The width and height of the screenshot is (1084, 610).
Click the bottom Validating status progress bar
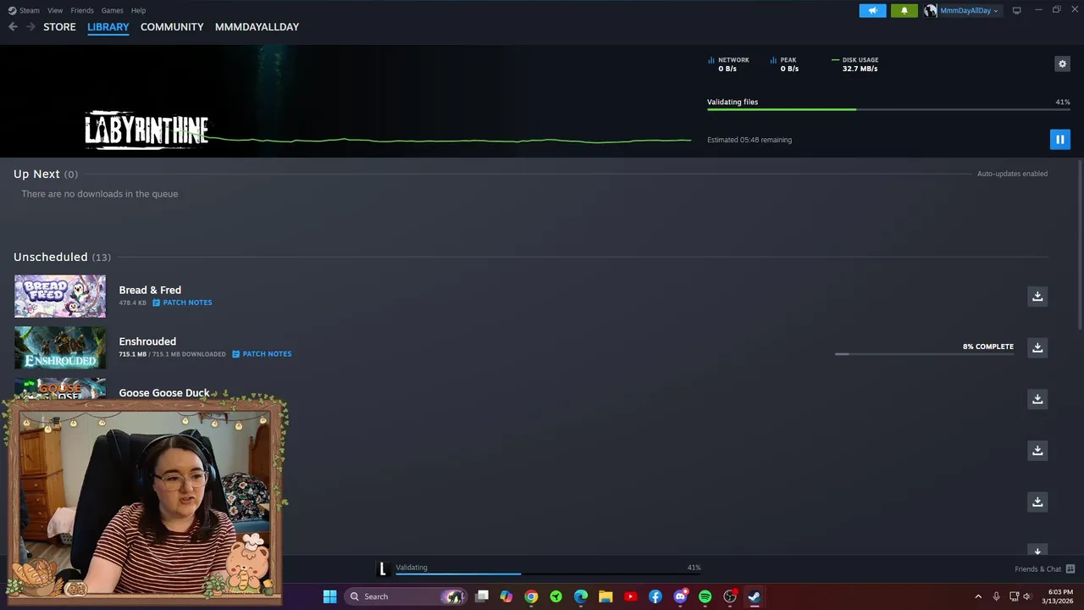point(548,574)
